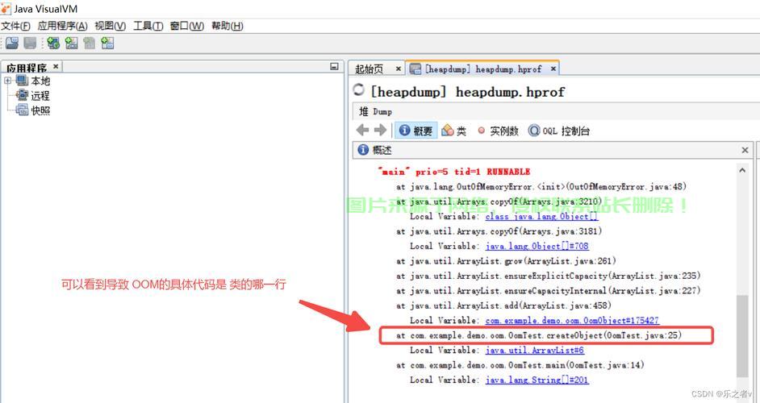Open the 文件(F) menu

tap(15, 26)
